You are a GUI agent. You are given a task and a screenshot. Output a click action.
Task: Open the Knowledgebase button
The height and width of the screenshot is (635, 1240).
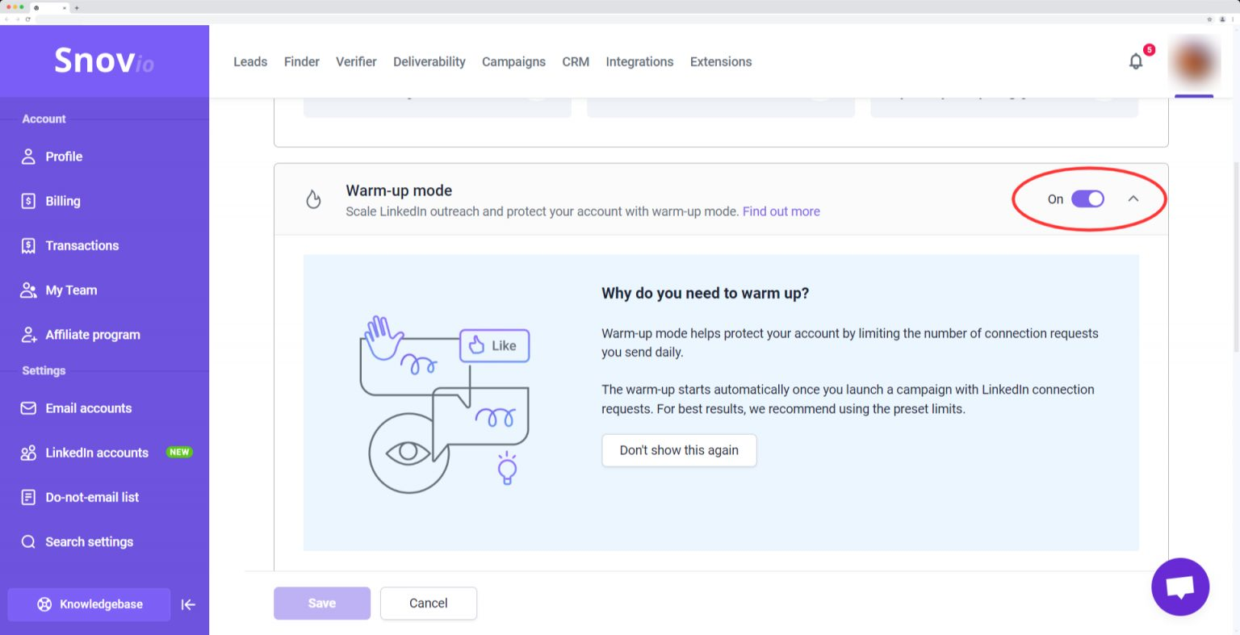pos(89,604)
